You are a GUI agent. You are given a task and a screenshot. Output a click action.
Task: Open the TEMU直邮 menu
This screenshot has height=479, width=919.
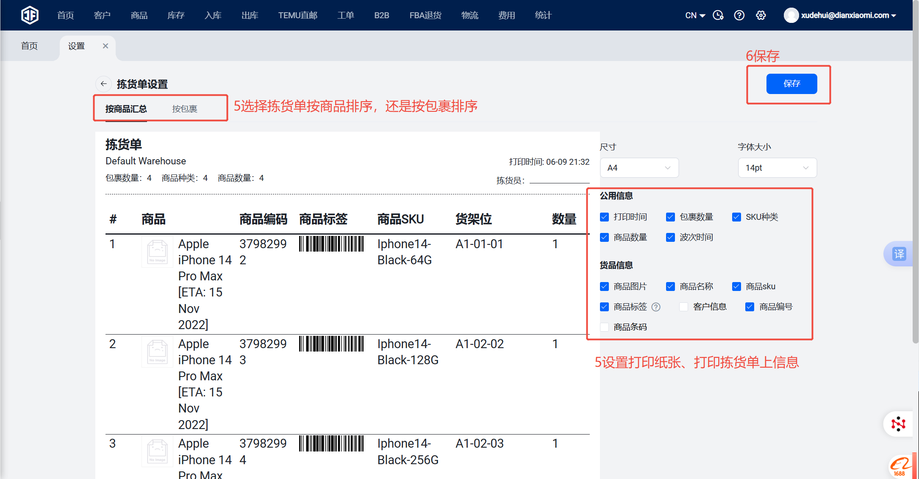point(298,15)
